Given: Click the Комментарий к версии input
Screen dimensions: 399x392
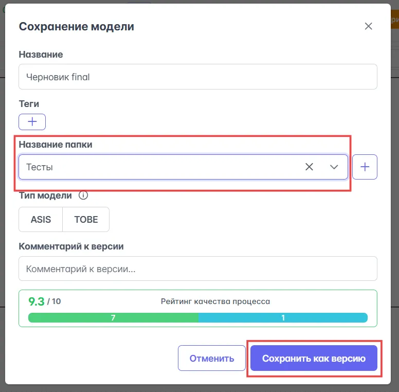Looking at the screenshot, I should [197, 269].
